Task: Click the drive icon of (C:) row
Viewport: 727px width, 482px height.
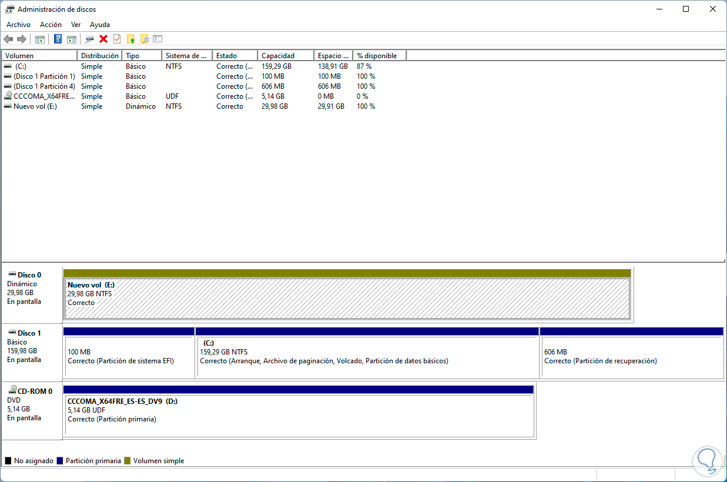Action: pyautogui.click(x=8, y=66)
